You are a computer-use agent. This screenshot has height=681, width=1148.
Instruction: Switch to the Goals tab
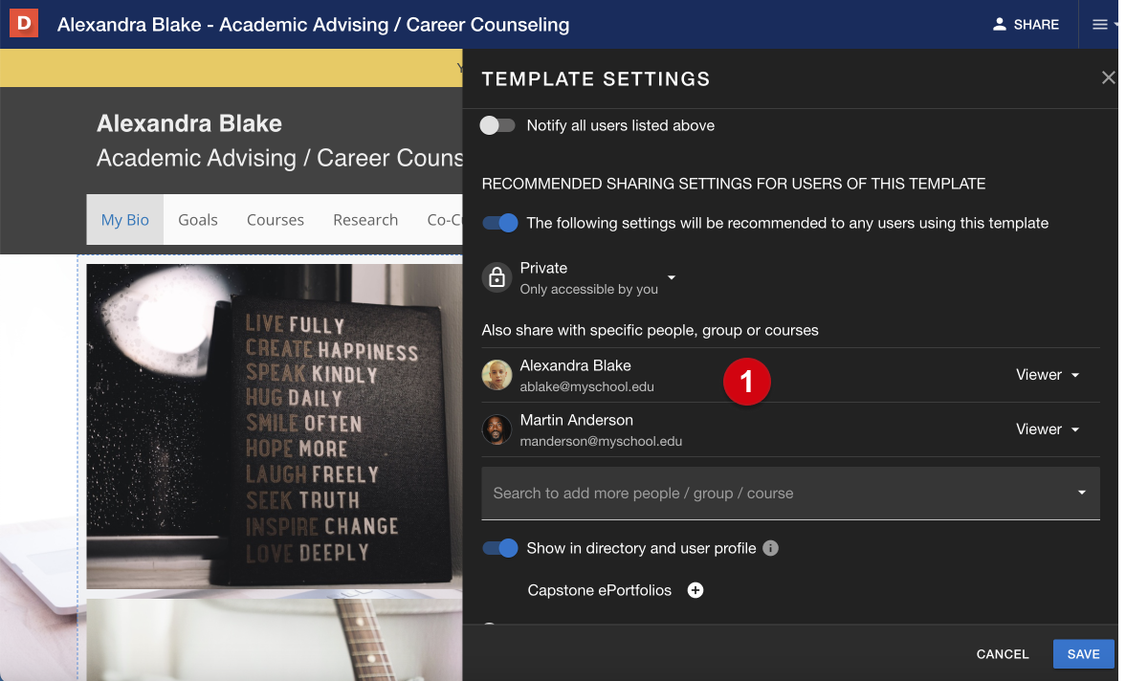click(197, 219)
